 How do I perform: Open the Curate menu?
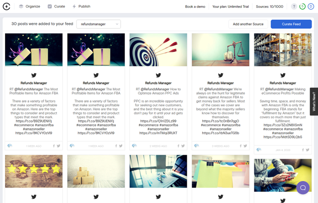tap(56, 6)
